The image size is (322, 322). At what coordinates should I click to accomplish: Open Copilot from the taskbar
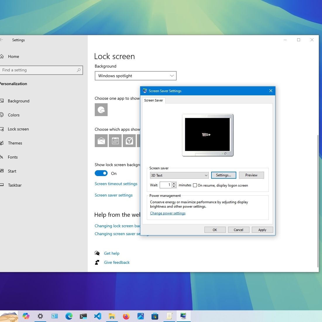(x=26, y=316)
